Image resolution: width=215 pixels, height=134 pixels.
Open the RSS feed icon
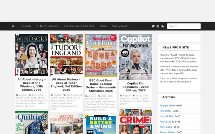click(x=163, y=26)
